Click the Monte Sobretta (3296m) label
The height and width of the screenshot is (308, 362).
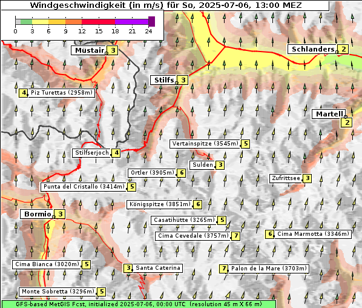tap(58, 292)
